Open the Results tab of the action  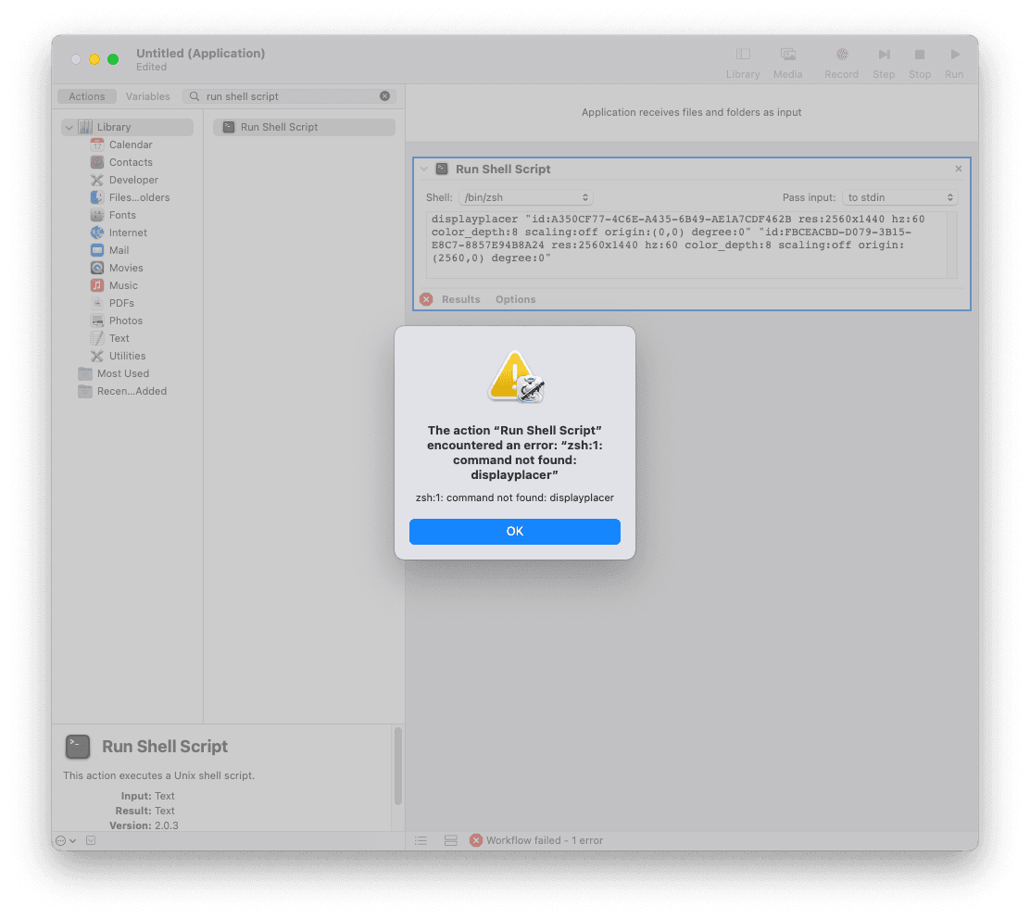point(460,299)
